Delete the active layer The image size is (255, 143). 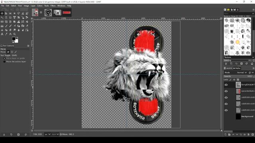point(253,135)
